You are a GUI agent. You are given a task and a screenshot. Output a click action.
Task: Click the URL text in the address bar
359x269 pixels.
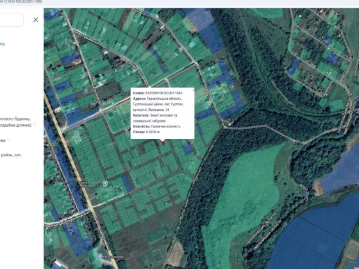pyautogui.click(x=21, y=1)
